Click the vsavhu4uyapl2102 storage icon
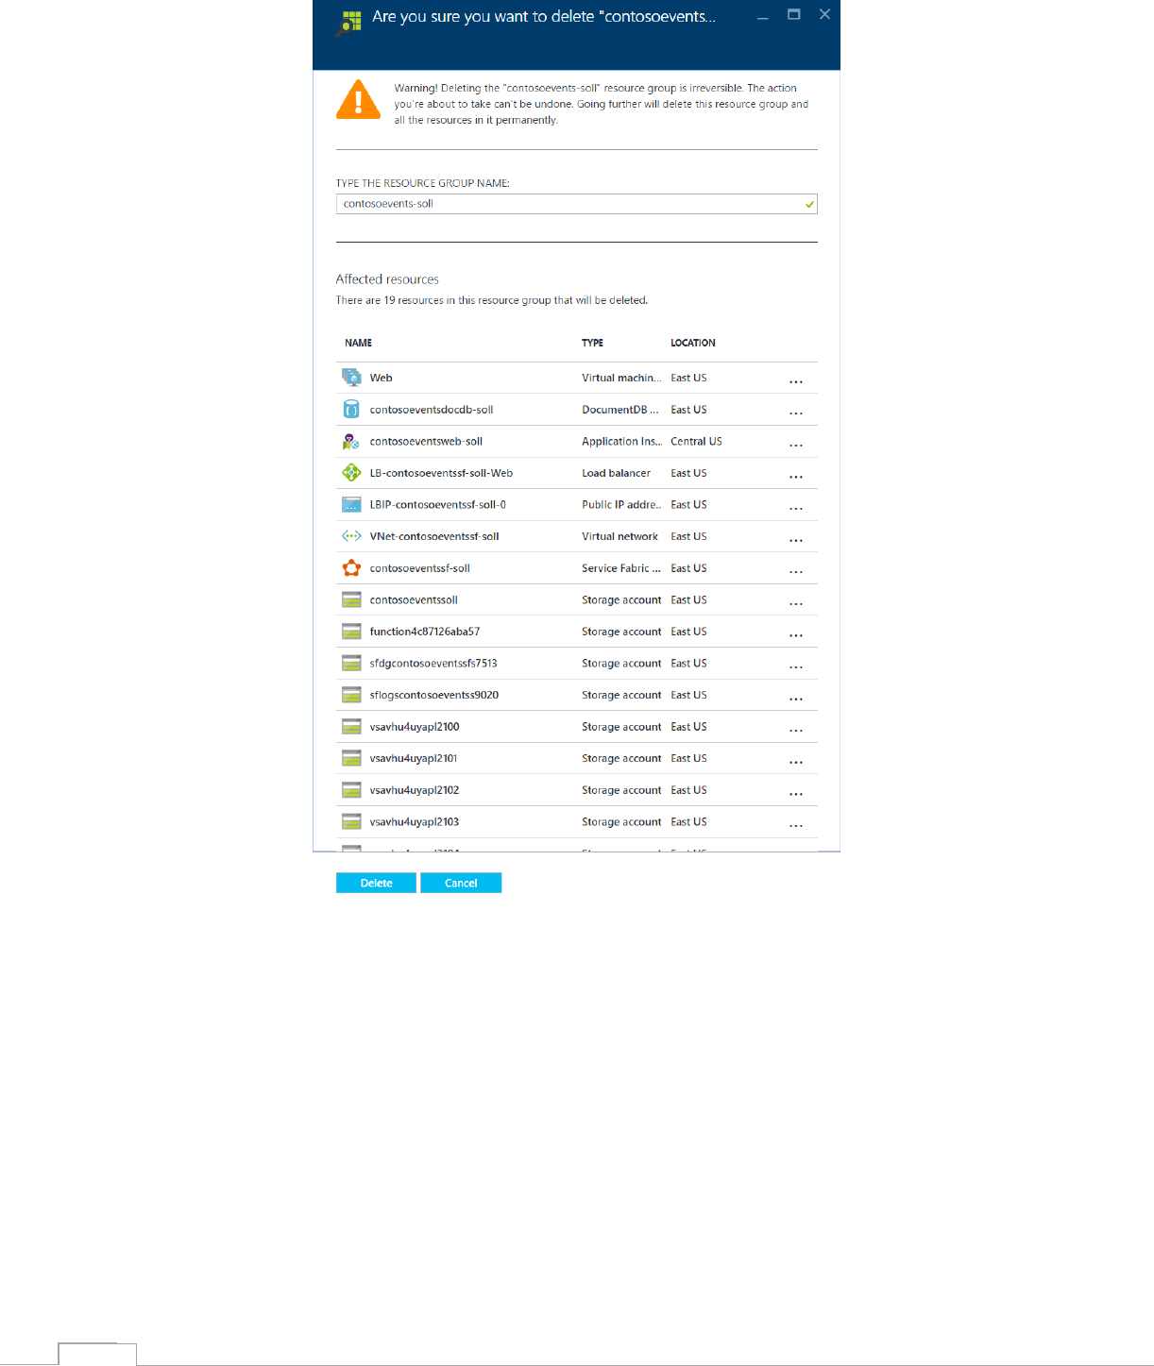The image size is (1154, 1366). (x=351, y=790)
